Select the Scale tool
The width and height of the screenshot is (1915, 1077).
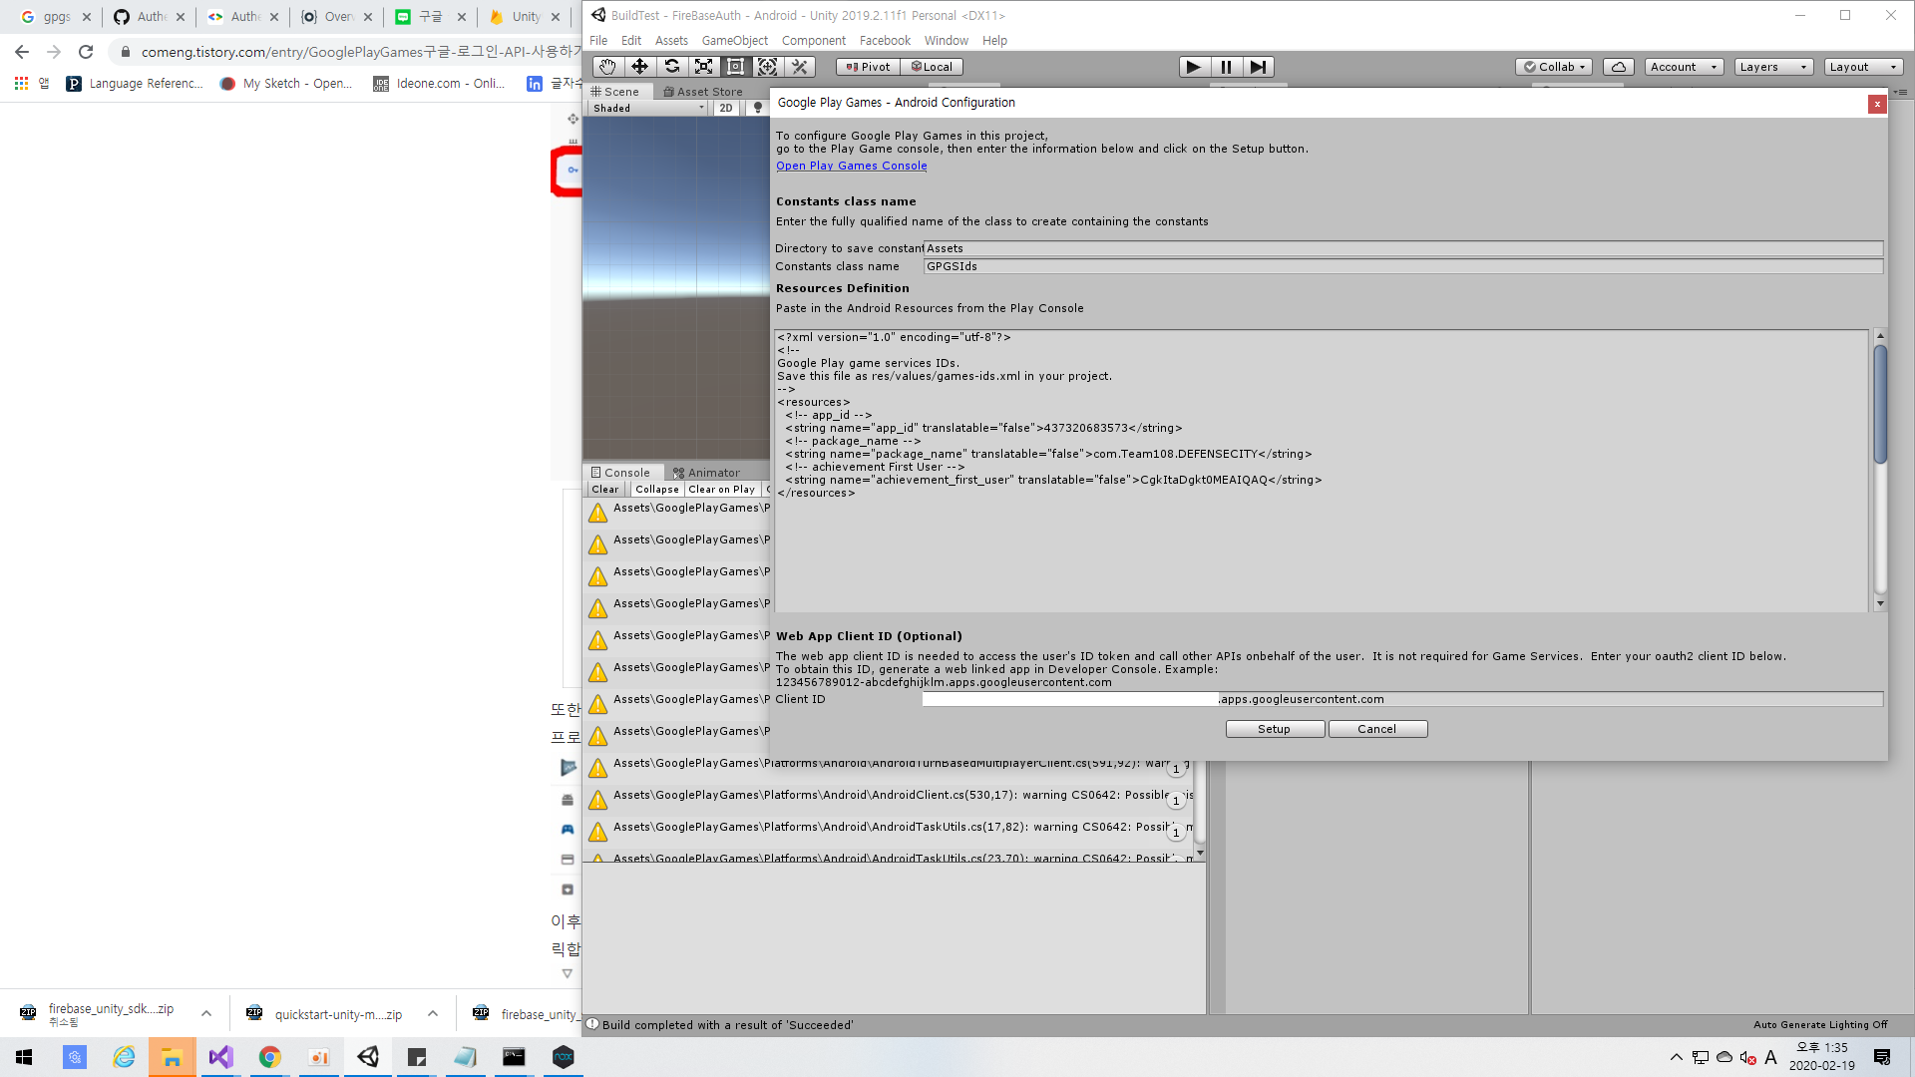point(703,67)
